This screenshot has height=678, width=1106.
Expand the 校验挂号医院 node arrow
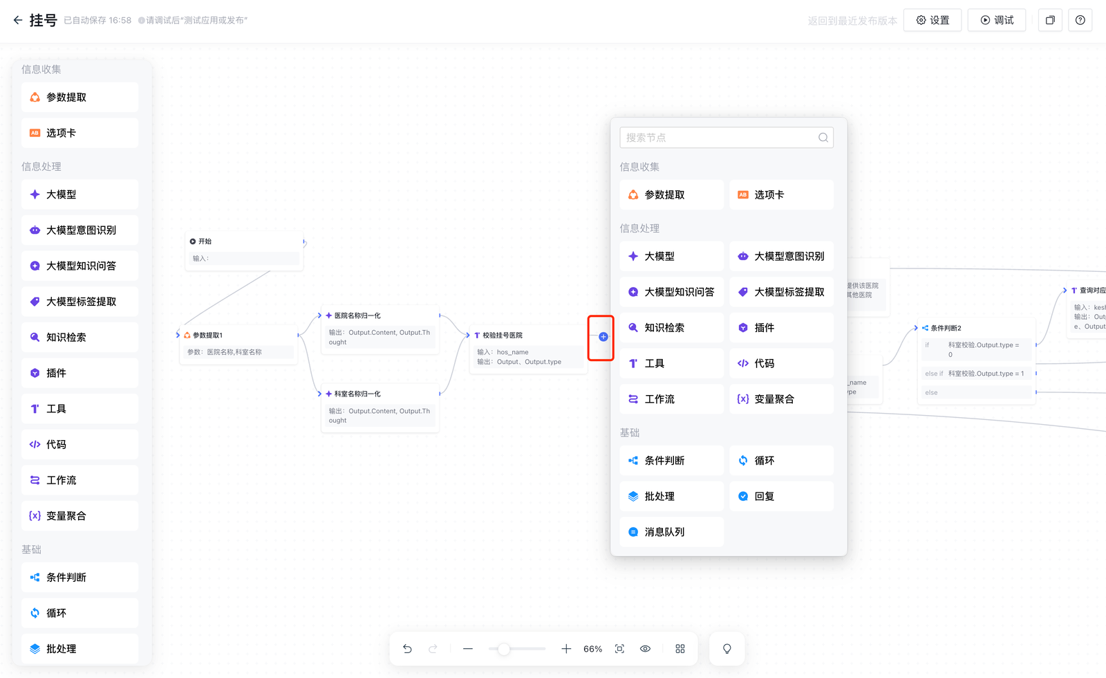[468, 335]
